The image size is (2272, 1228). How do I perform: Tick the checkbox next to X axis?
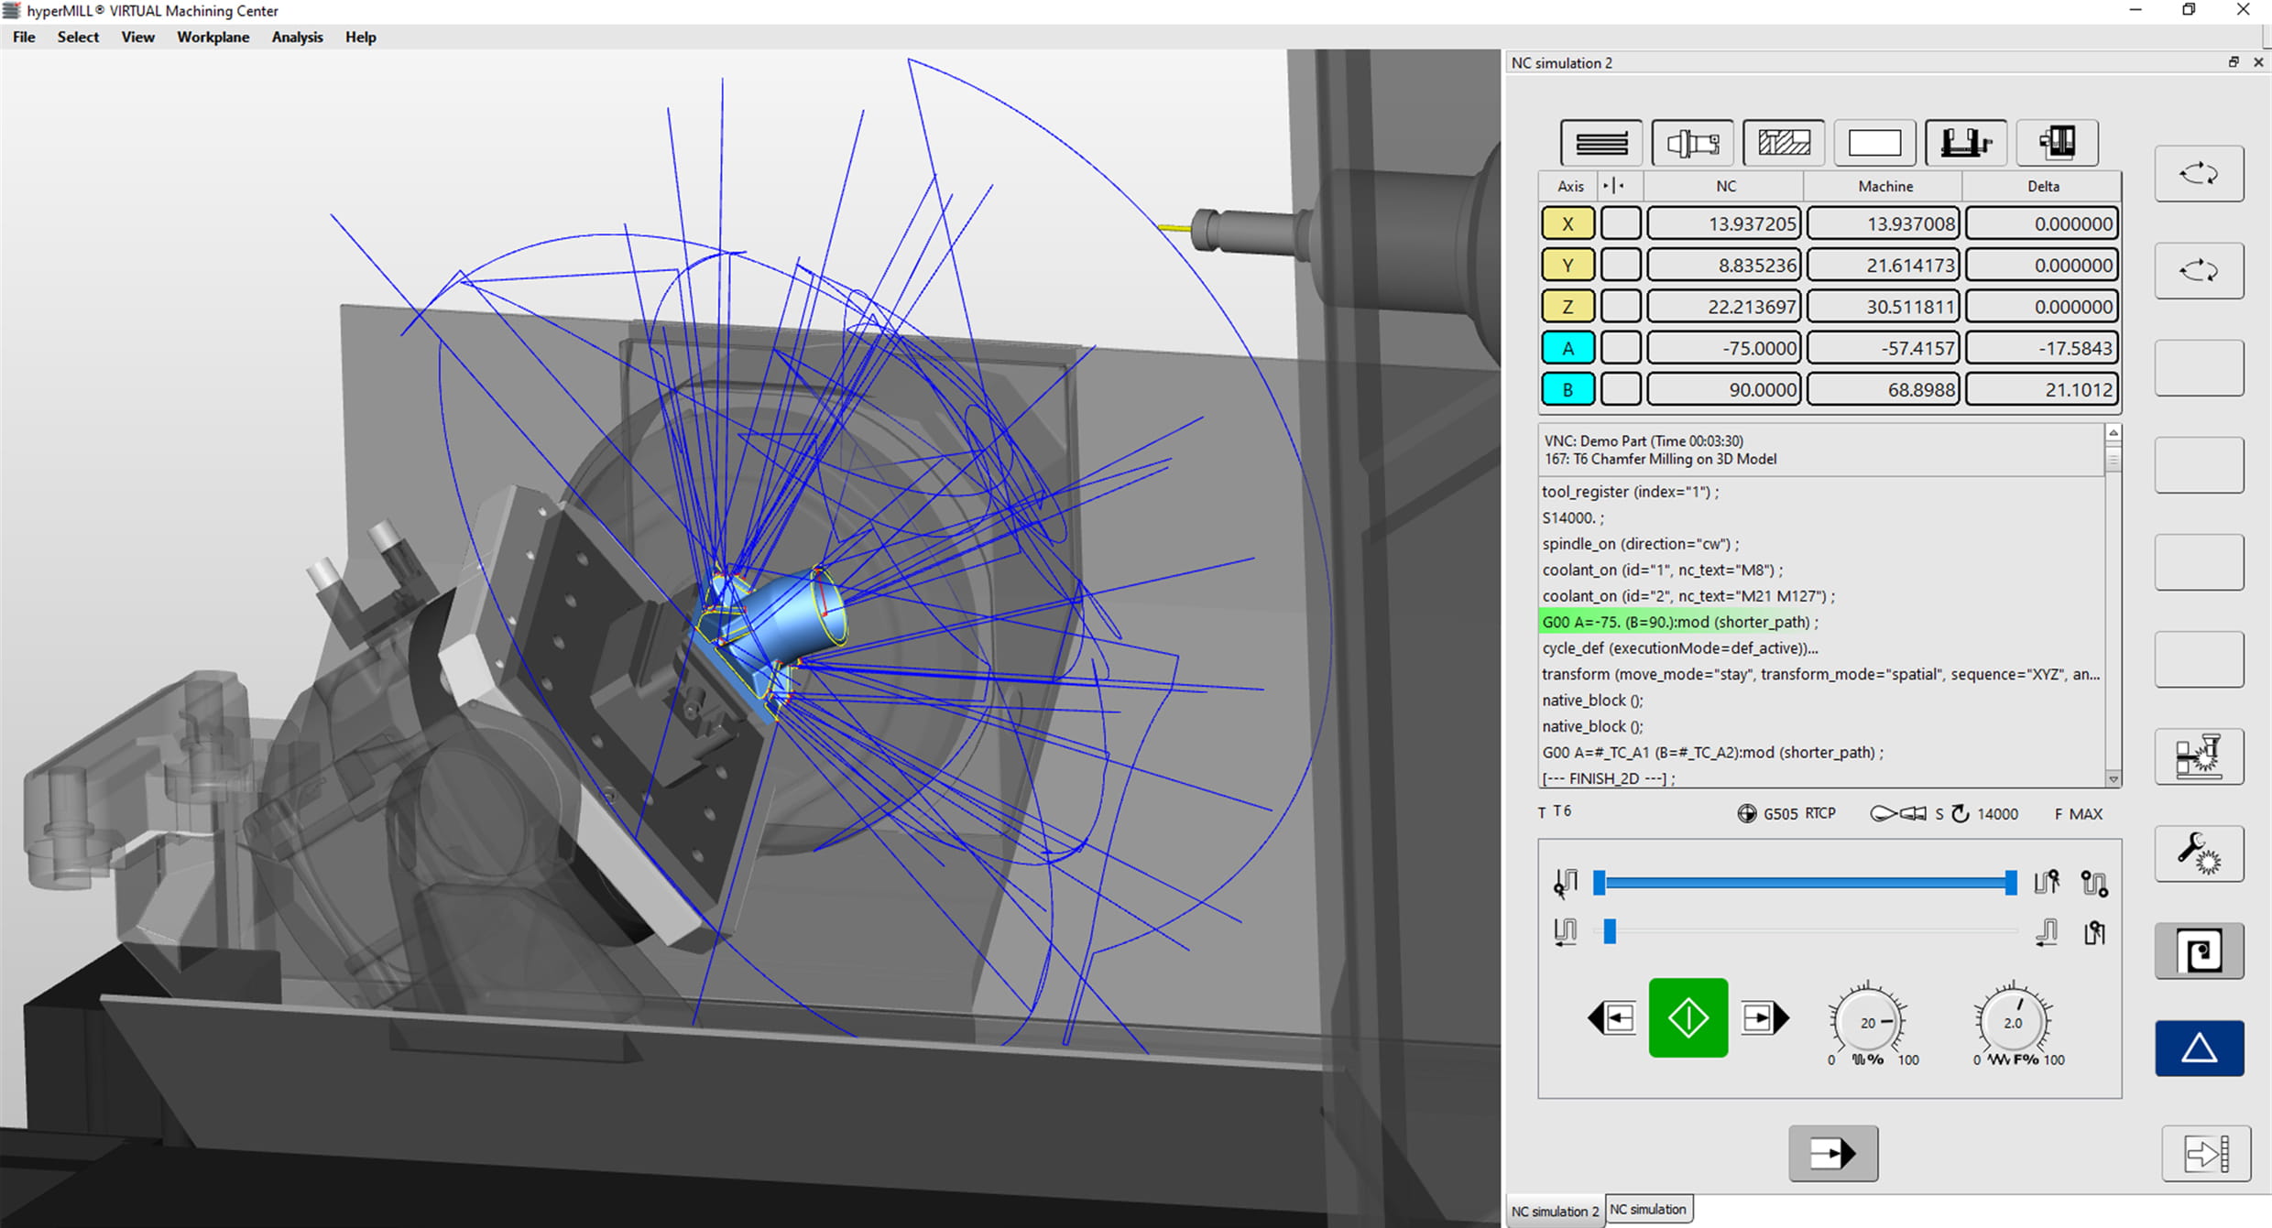(1620, 223)
